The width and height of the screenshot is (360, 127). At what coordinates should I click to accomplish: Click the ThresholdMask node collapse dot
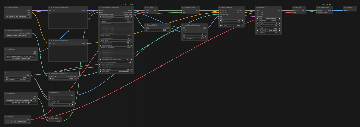tap(145, 25)
